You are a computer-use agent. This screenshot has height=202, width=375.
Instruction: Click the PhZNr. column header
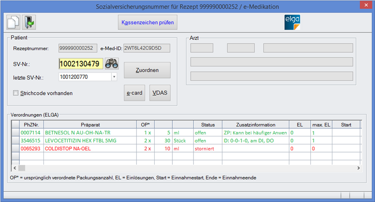(31, 124)
